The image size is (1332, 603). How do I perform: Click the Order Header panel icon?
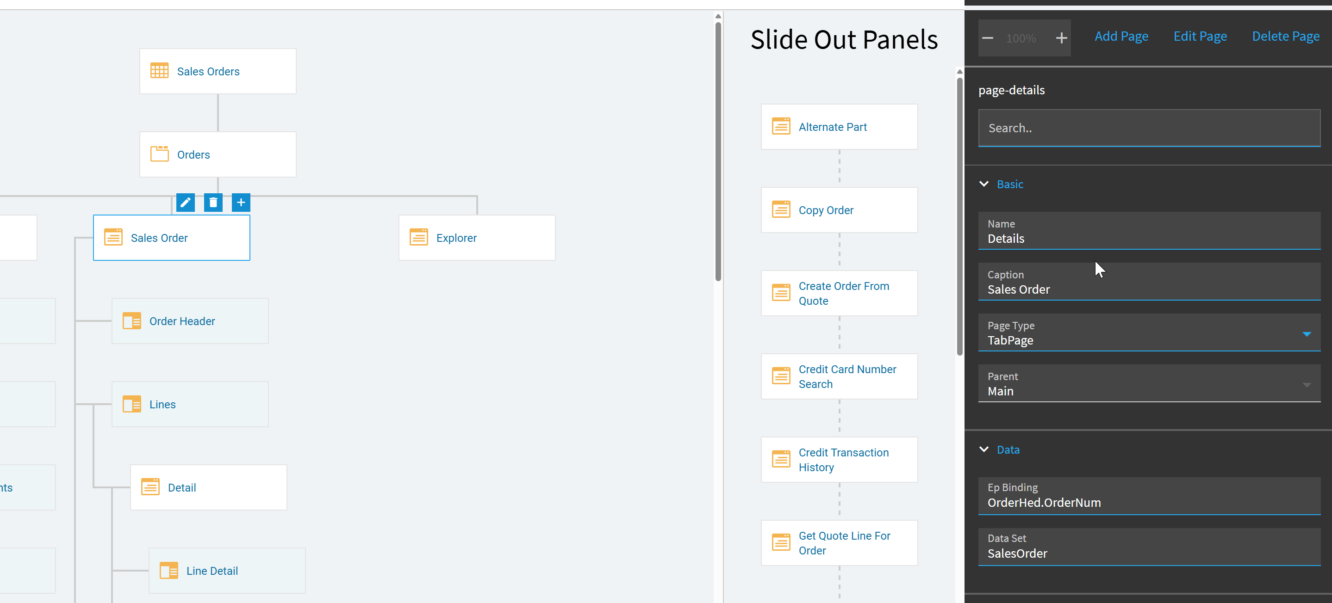pyautogui.click(x=132, y=321)
